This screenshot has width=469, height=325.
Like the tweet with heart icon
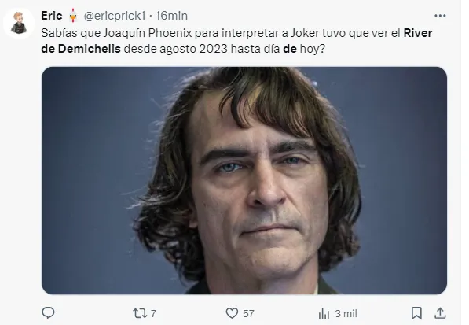(232, 313)
